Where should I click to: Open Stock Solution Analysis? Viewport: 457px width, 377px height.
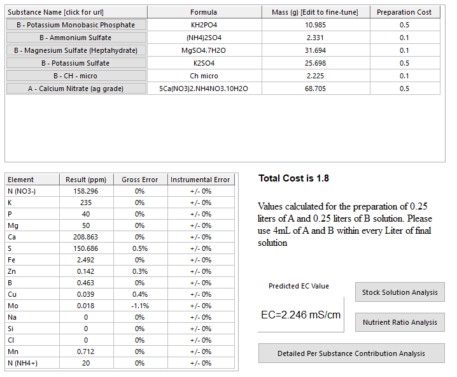point(400,292)
